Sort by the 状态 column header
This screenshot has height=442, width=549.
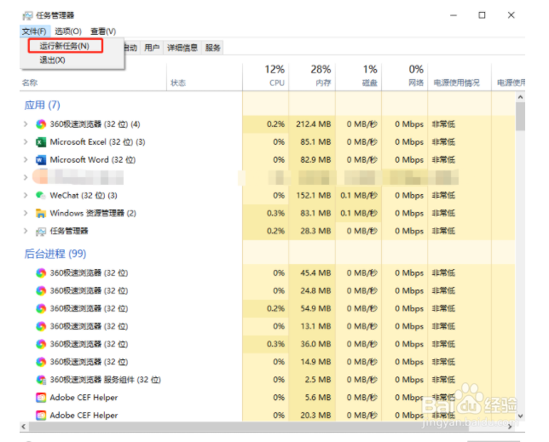[x=178, y=83]
